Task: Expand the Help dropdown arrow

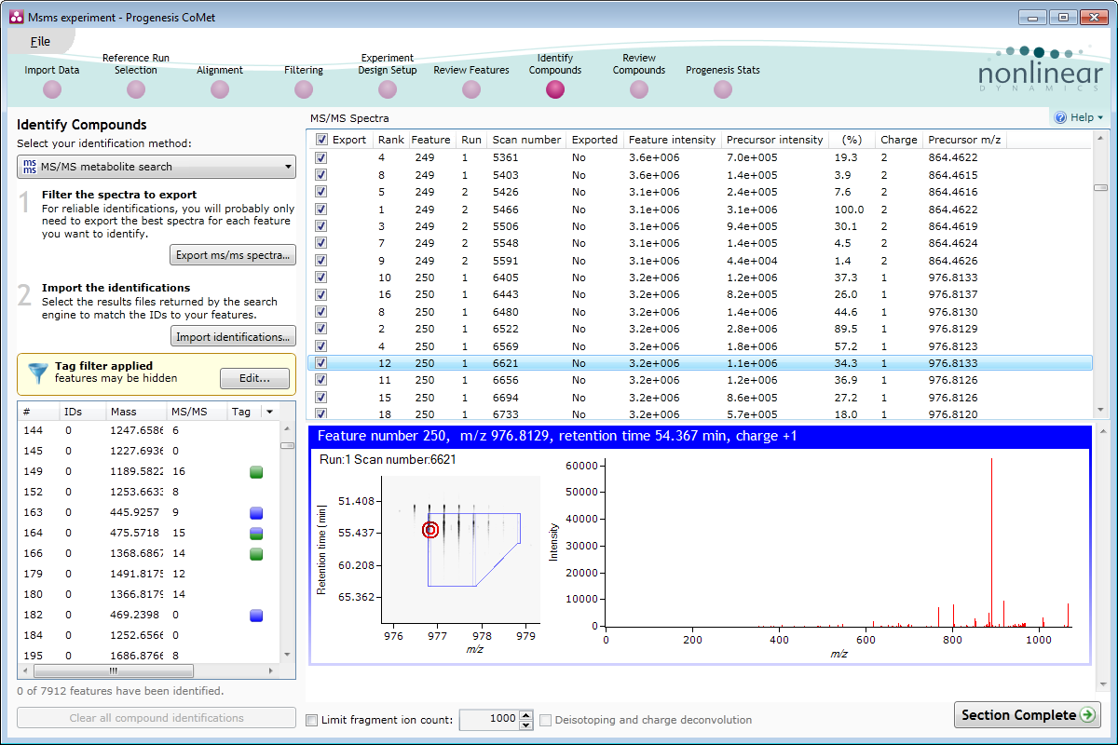Action: [1100, 118]
